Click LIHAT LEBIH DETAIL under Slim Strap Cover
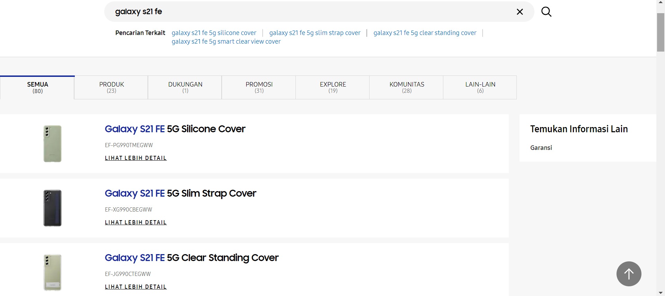This screenshot has height=296, width=665. [136, 222]
